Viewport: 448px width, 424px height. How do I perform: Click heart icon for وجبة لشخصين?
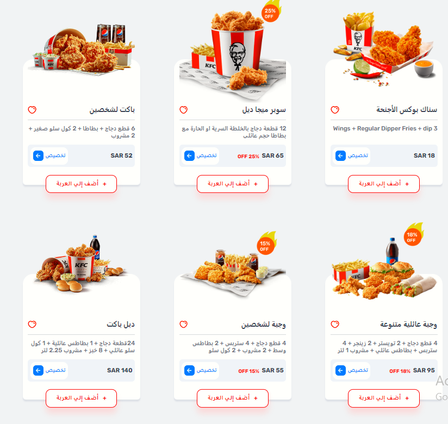pyautogui.click(x=183, y=325)
